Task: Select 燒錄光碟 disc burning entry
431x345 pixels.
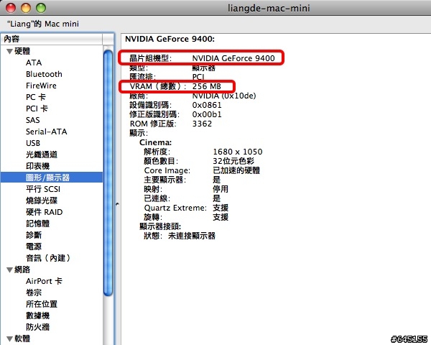Action: pos(42,201)
